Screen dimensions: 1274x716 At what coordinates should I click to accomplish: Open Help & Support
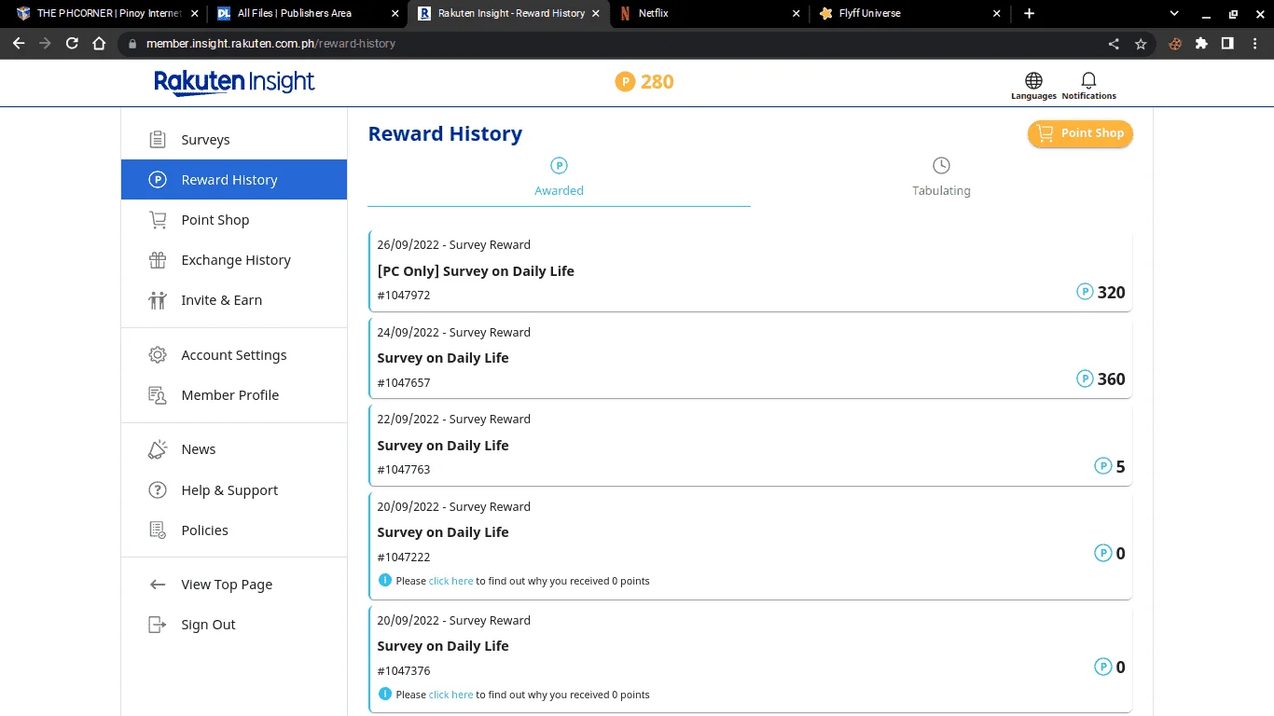(x=233, y=490)
